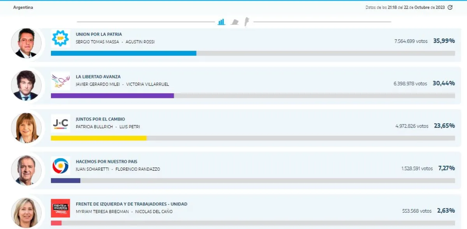Click the 7,27% percentage
The image size is (467, 229).
(x=447, y=168)
